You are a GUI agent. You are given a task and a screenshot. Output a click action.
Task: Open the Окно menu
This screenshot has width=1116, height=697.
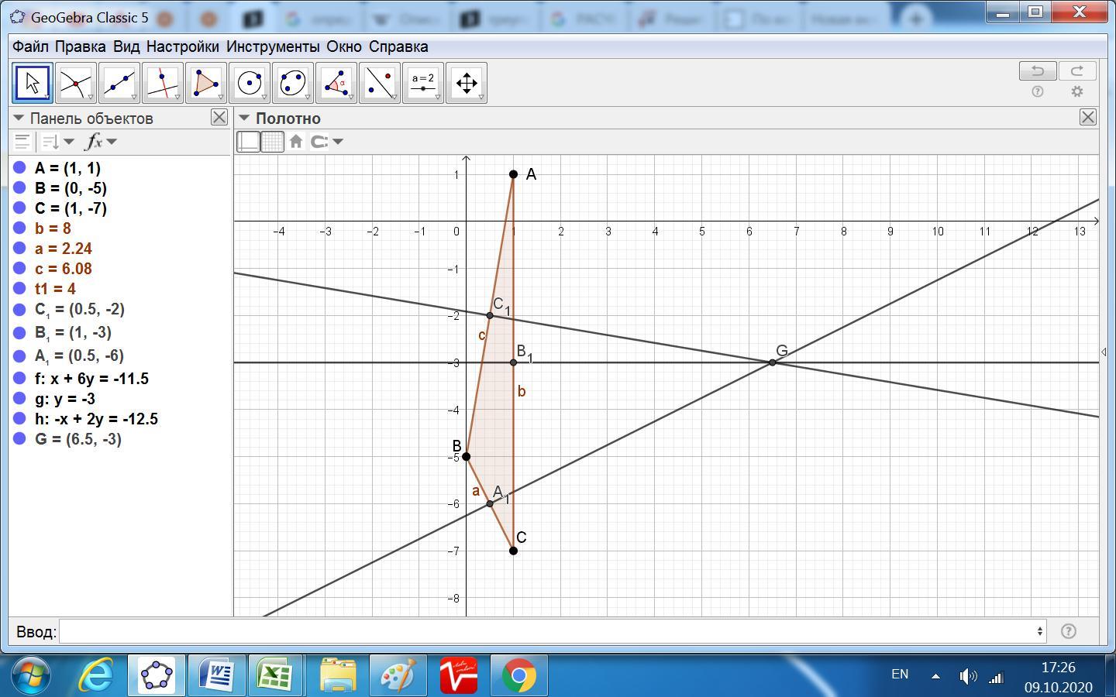344,46
